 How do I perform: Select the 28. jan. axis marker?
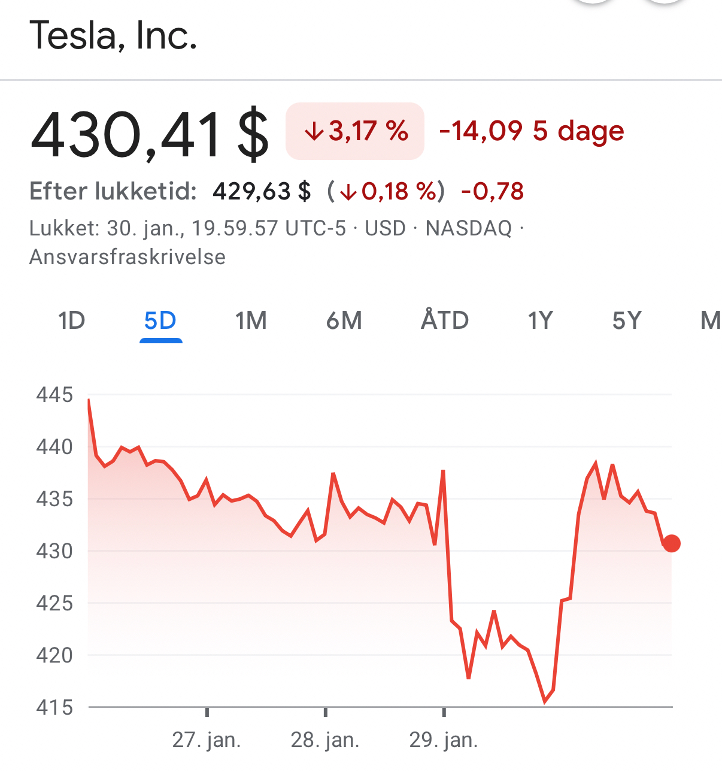[x=325, y=740]
